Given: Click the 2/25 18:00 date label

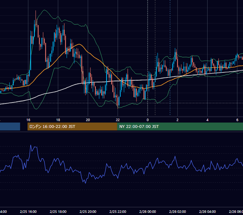Looking at the screenshot, I should [x=58, y=211].
